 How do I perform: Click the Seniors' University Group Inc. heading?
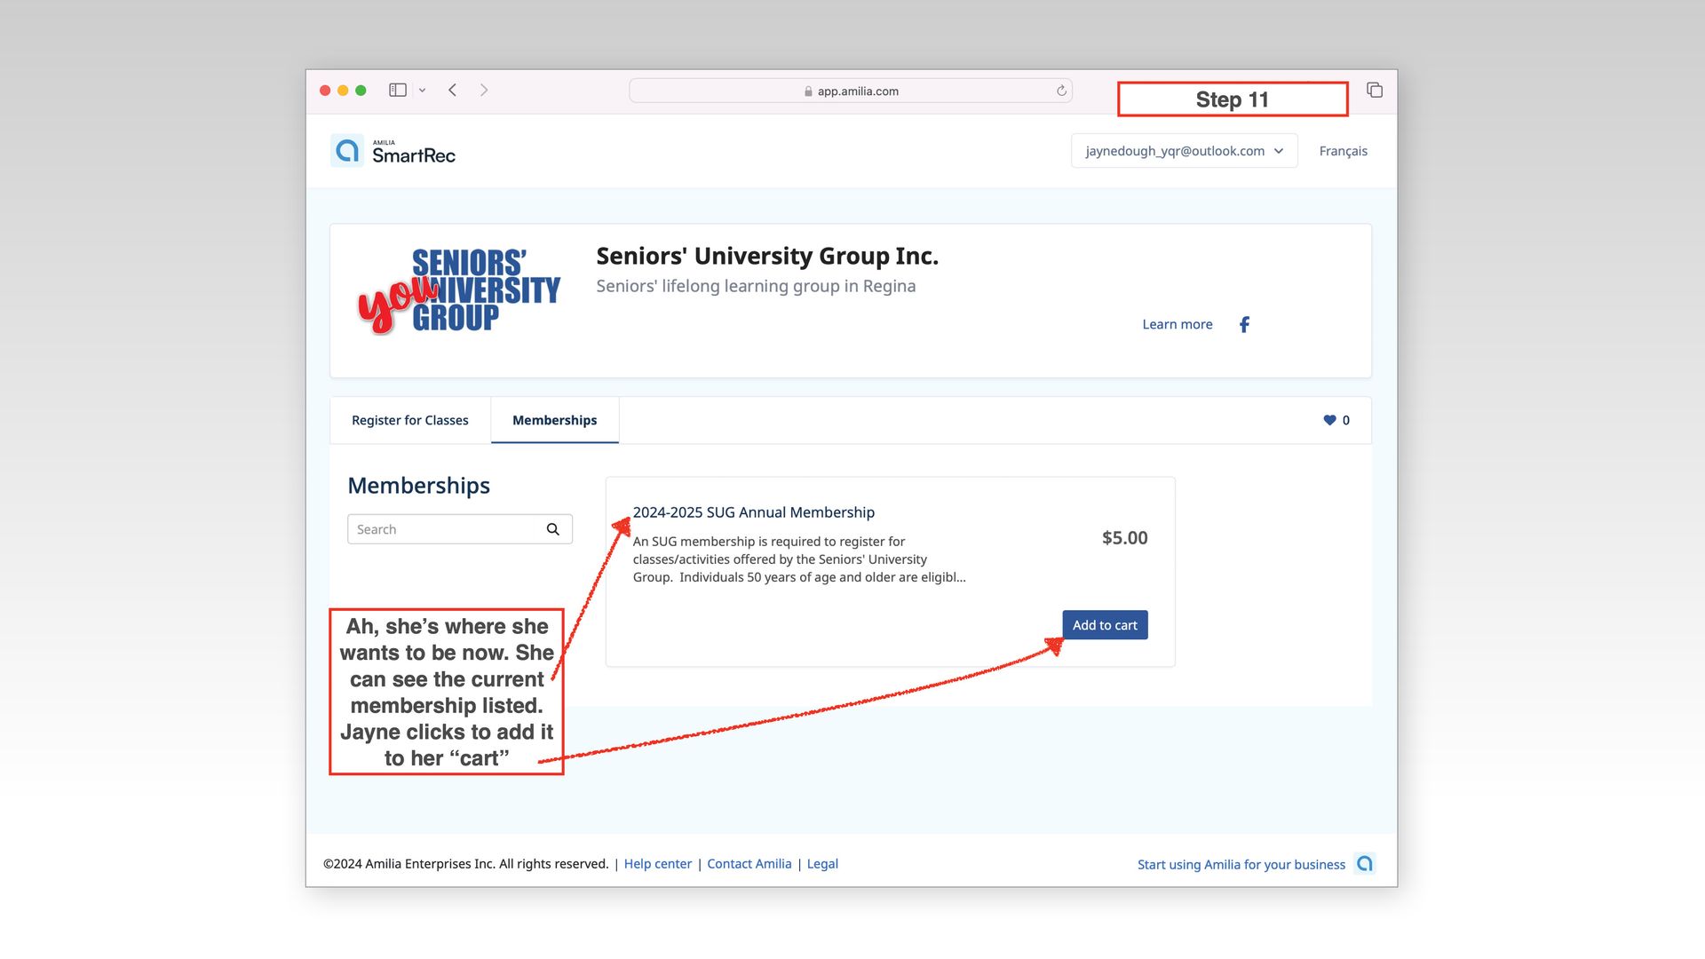[x=767, y=256]
